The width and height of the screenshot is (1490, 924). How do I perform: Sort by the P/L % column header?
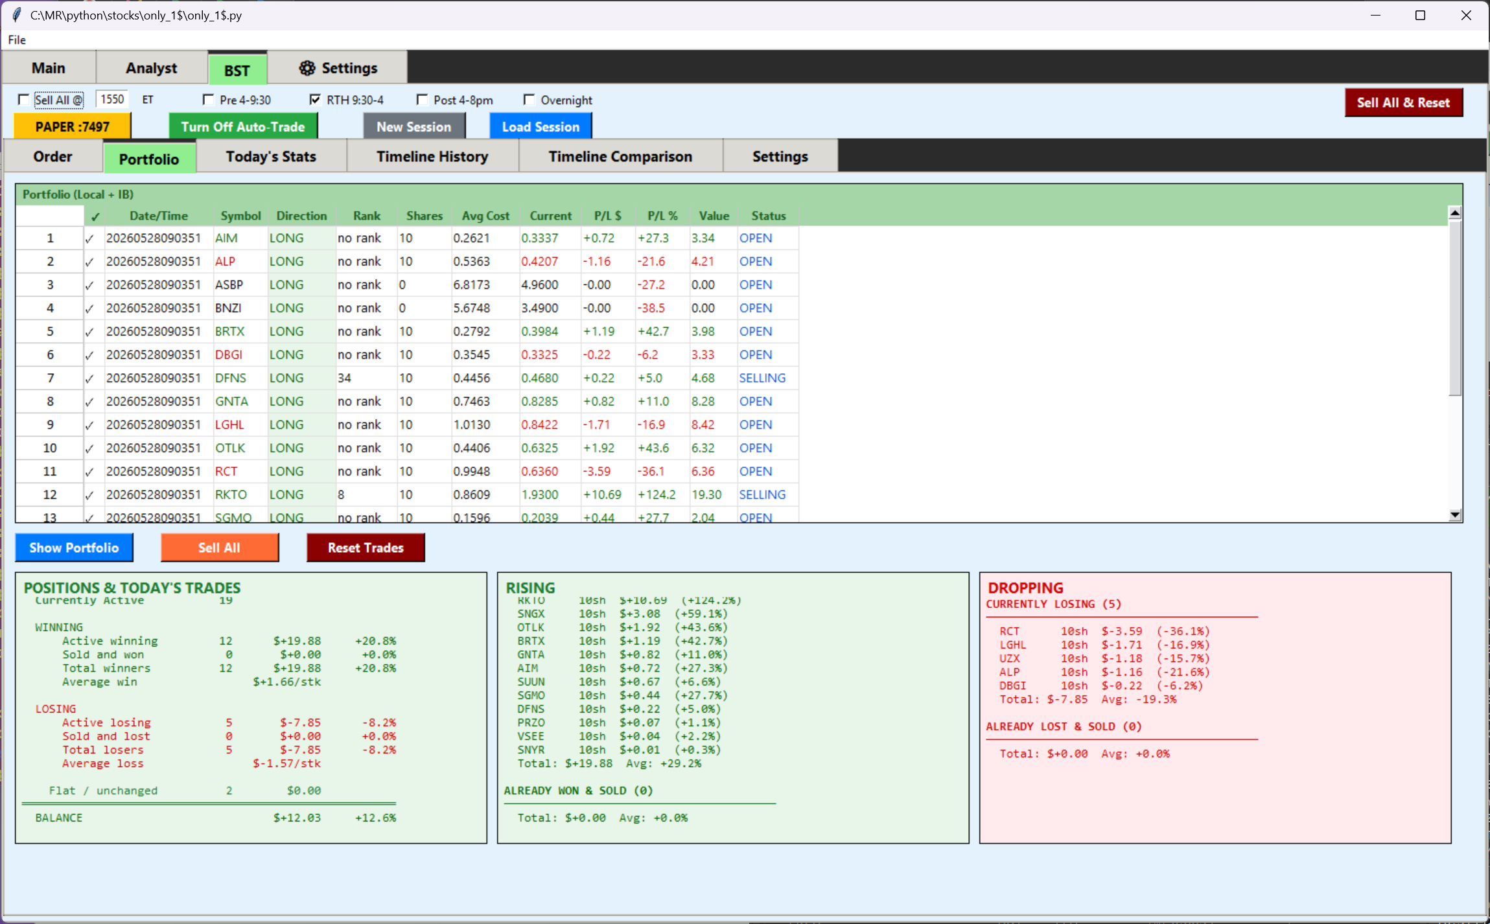tap(662, 216)
